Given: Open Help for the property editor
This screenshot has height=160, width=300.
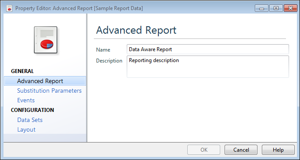Looking at the screenshot, I should pyautogui.click(x=278, y=150).
